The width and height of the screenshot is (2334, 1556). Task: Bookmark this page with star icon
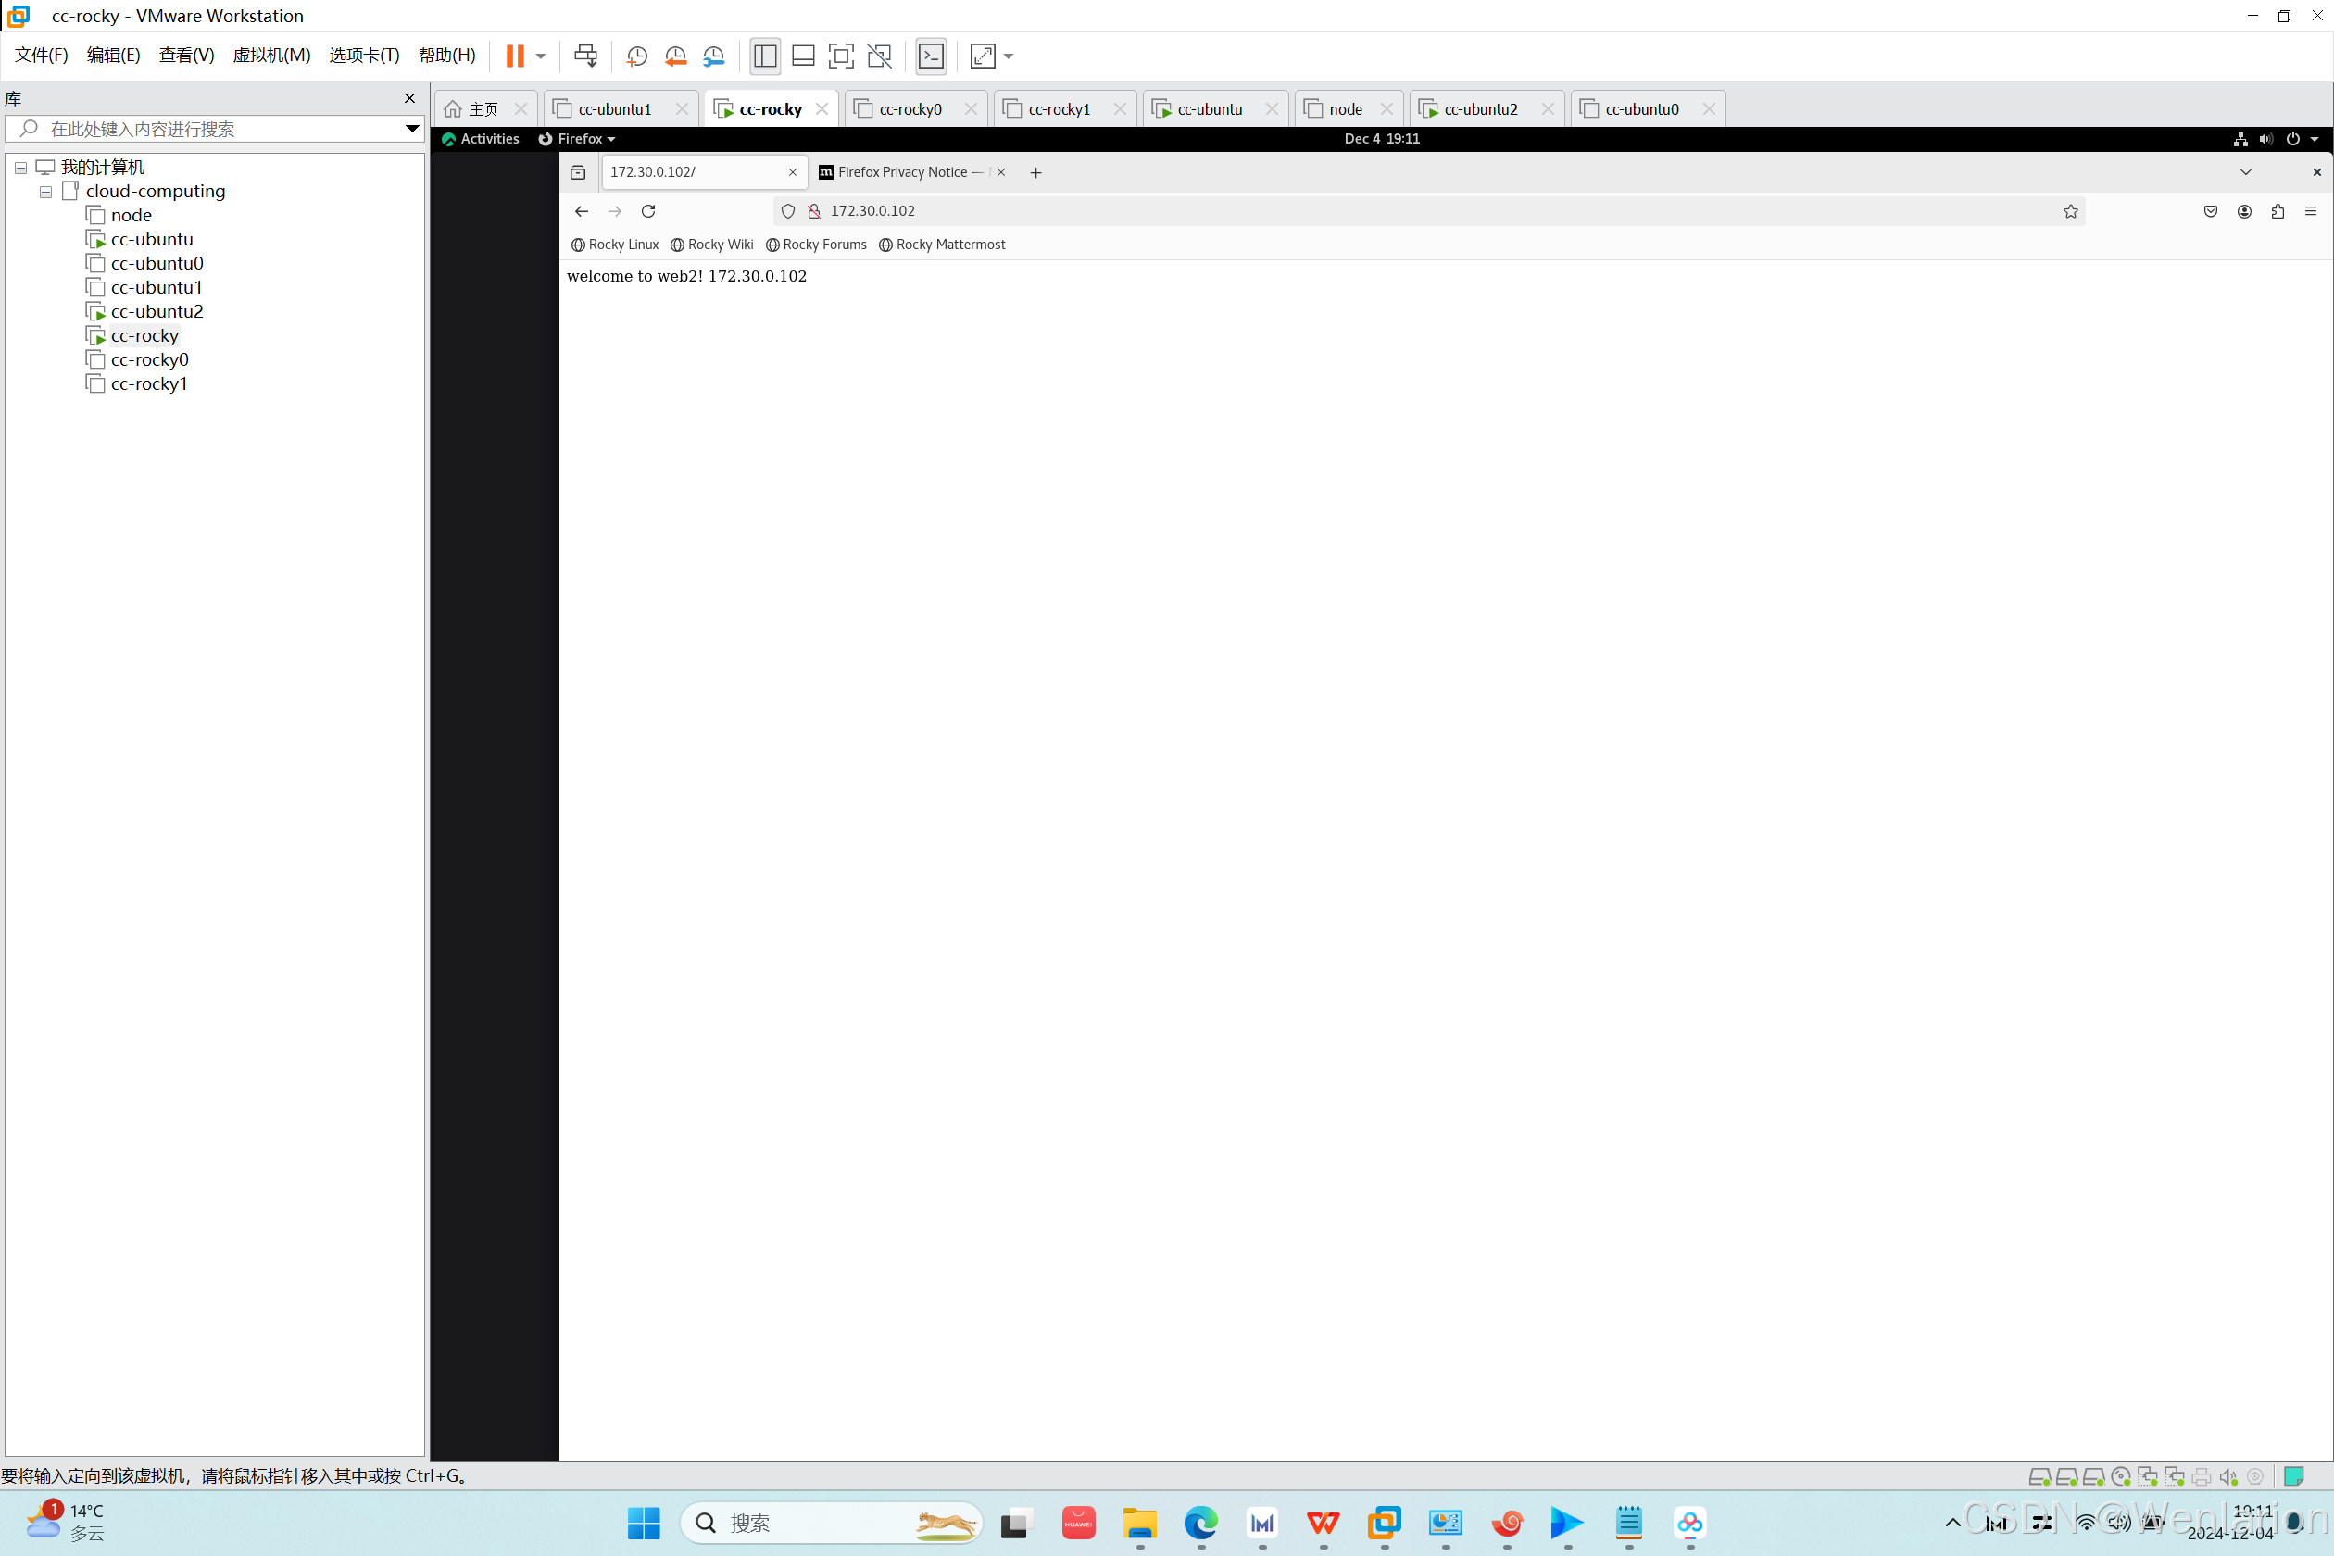2070,211
